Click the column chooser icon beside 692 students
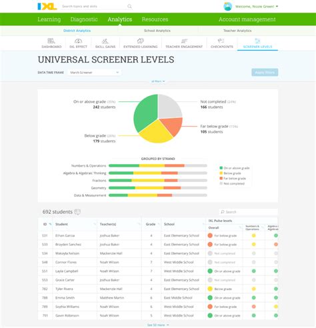Viewport: 316px width, 328px height. pyautogui.click(x=77, y=212)
